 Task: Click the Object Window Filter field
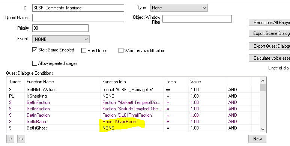click(x=197, y=19)
